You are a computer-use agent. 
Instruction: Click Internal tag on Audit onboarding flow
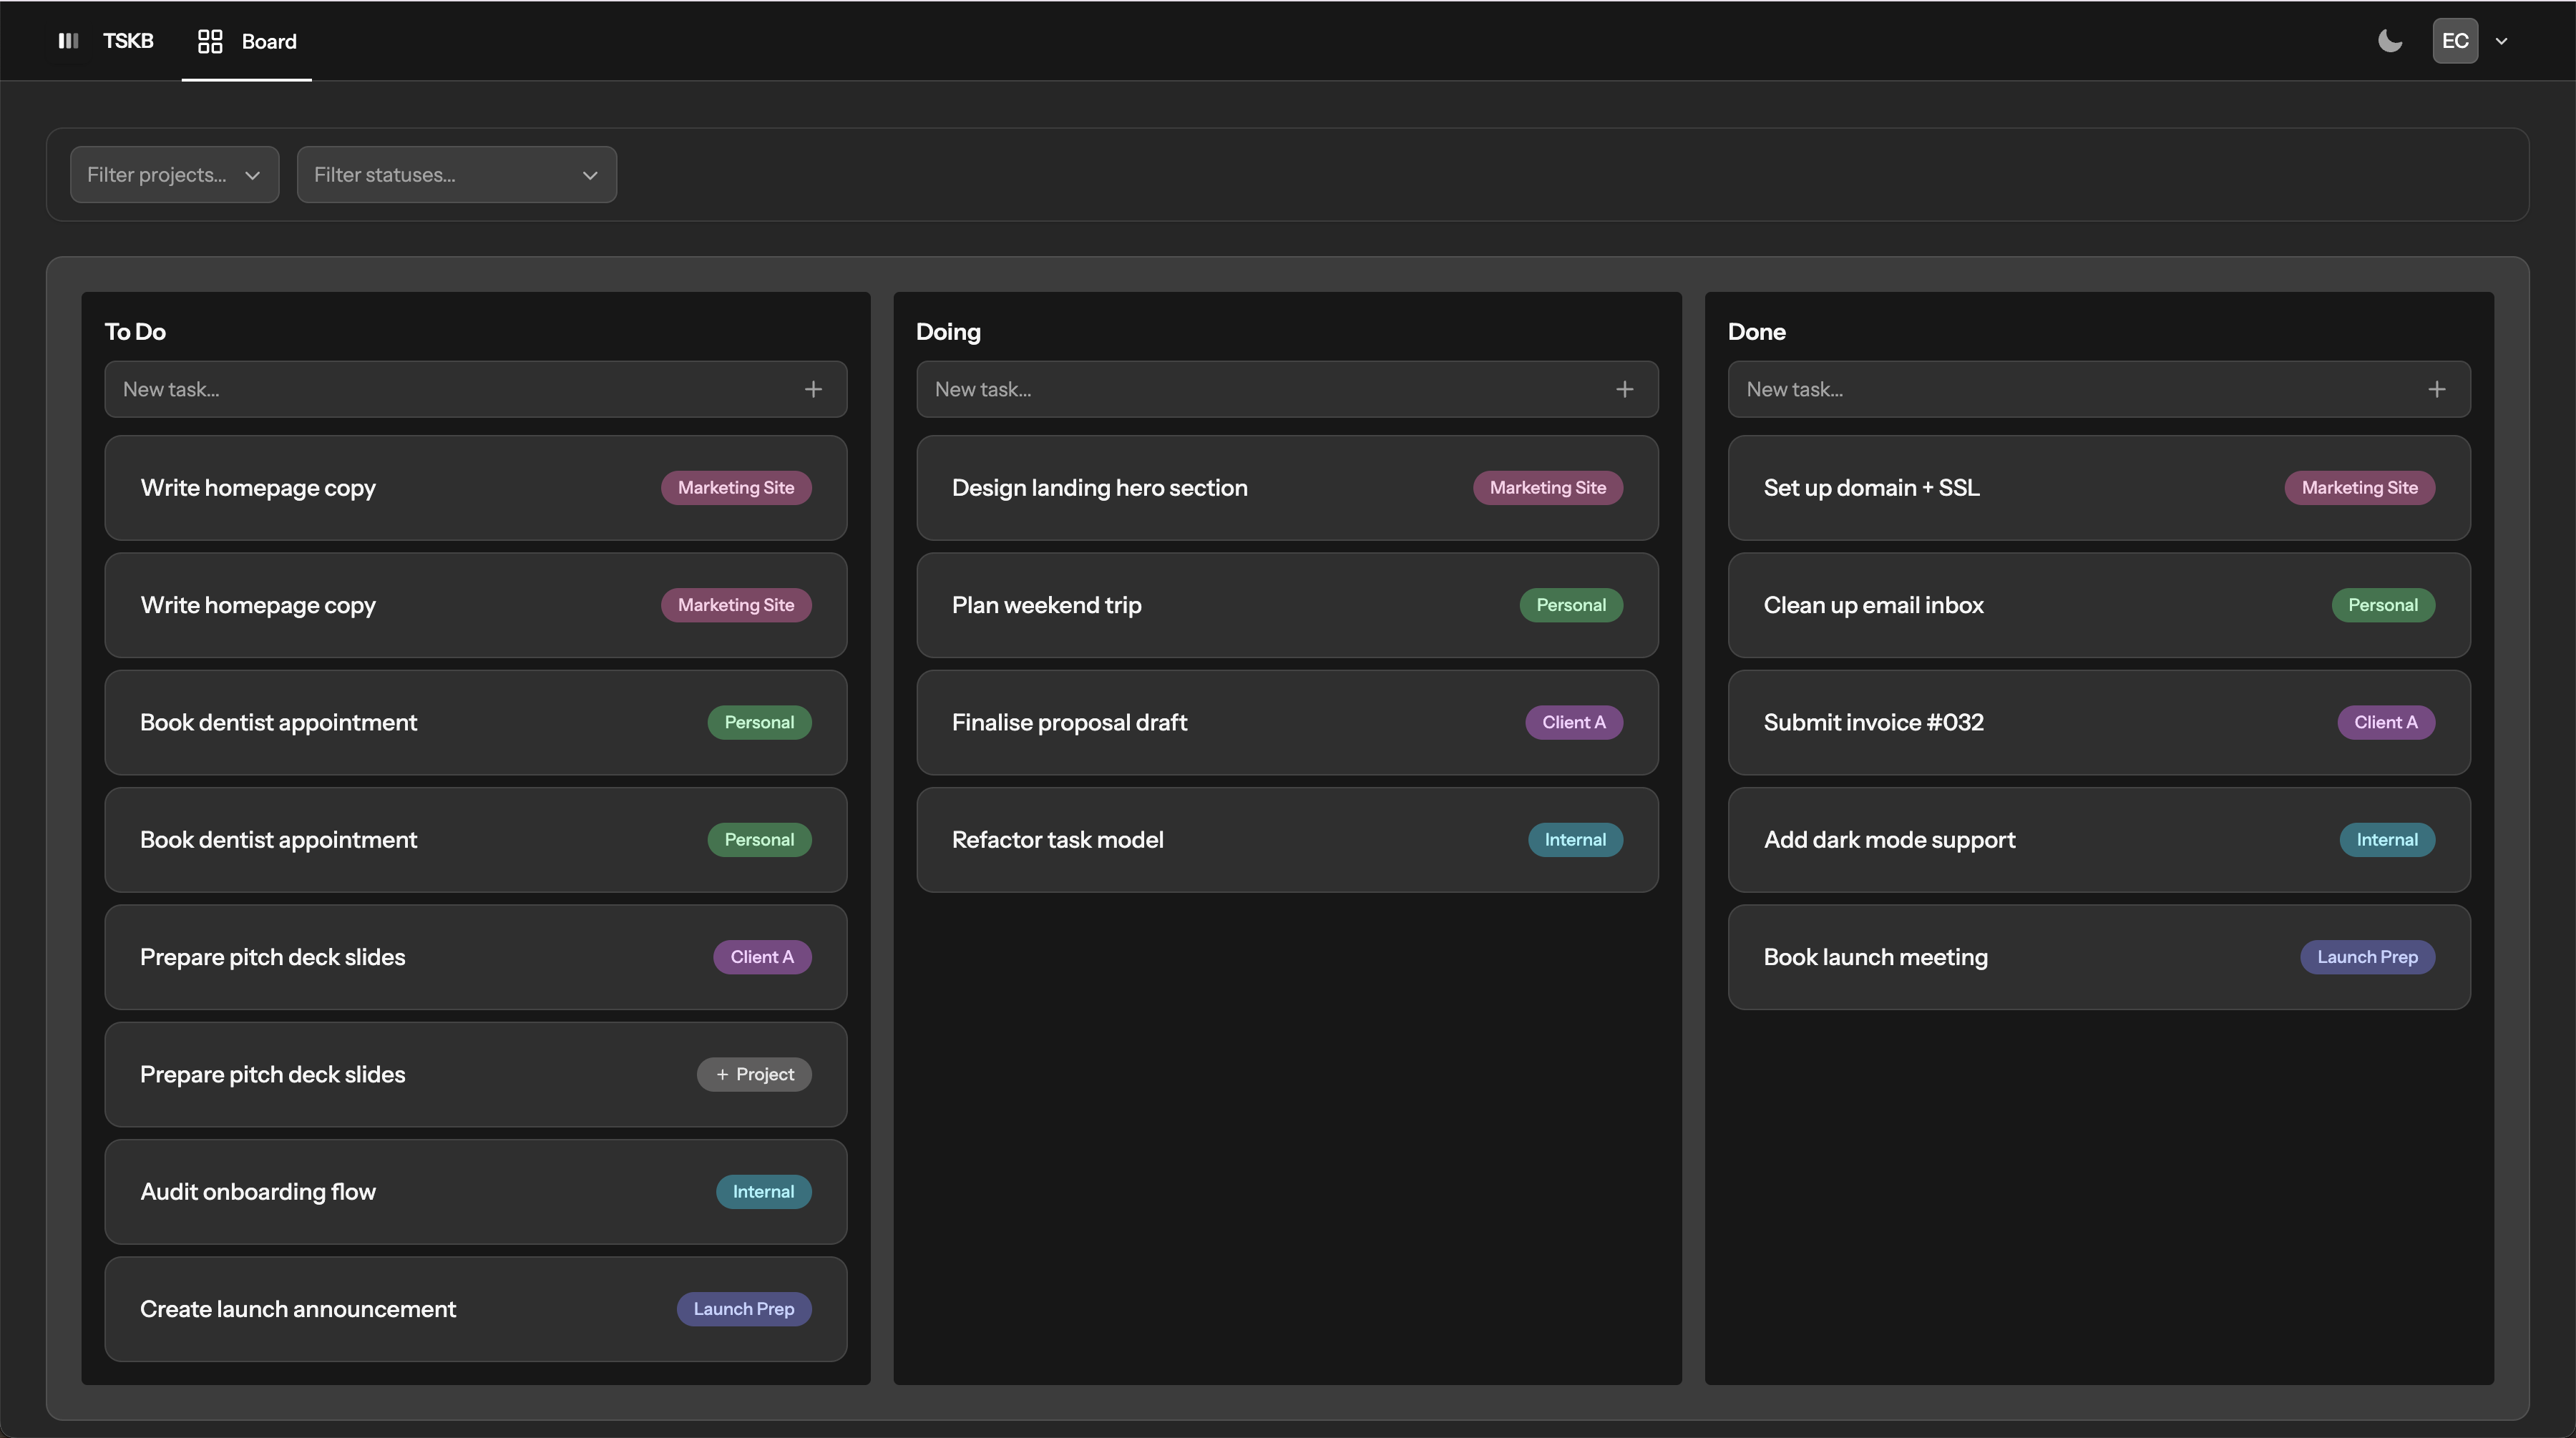[763, 1192]
